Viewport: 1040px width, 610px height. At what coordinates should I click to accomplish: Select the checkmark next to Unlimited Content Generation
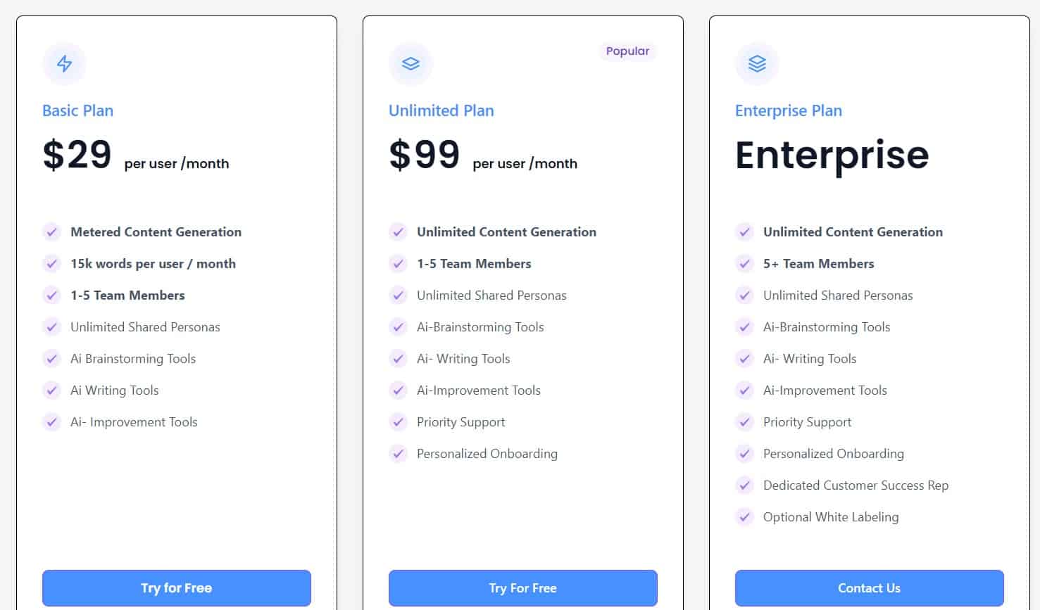click(x=399, y=232)
